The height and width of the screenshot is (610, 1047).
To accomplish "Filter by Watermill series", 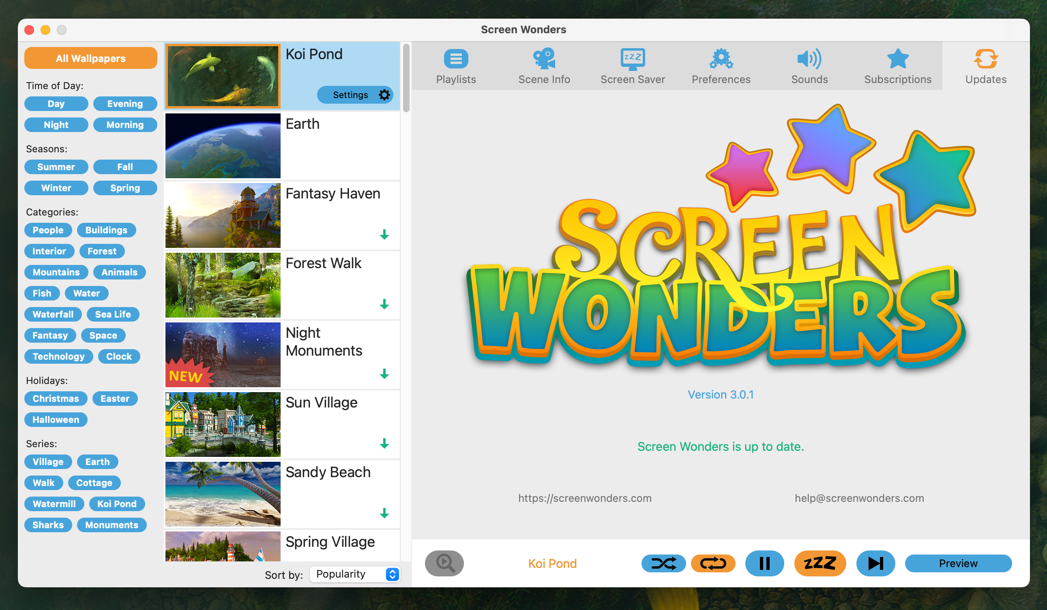I will point(54,504).
